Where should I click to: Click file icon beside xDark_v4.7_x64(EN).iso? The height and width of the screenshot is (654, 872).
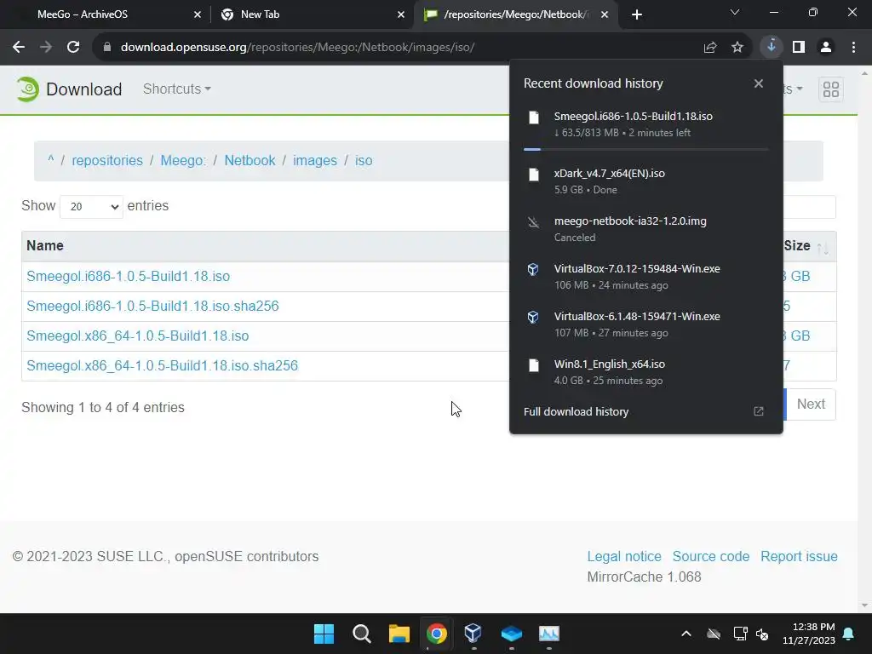534,175
